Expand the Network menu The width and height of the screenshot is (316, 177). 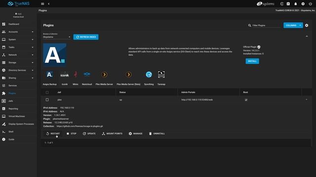[x=19, y=55]
